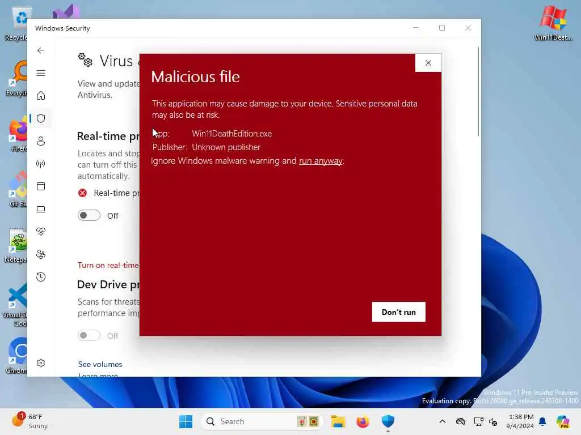Minimize the Windows Security window
This screenshot has width=581, height=435.
[416, 28]
